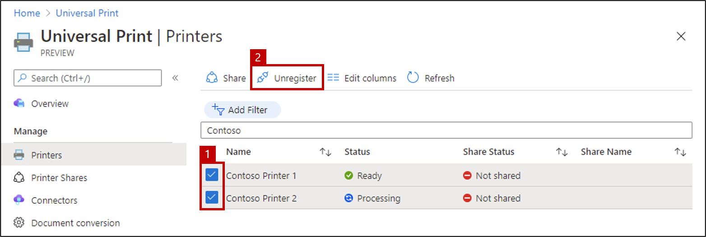Viewport: 706px width, 237px height.
Task: Sort by Name column arrows
Action: [x=325, y=152]
